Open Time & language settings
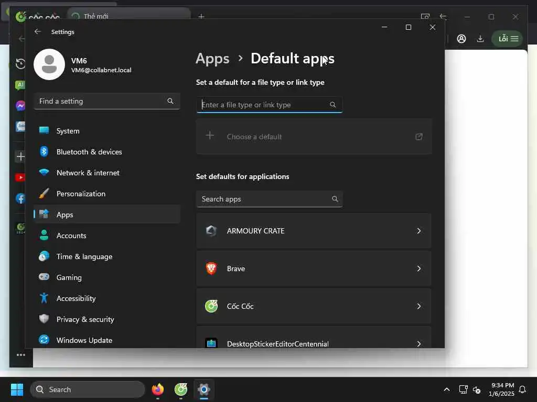The image size is (537, 402). point(107,256)
